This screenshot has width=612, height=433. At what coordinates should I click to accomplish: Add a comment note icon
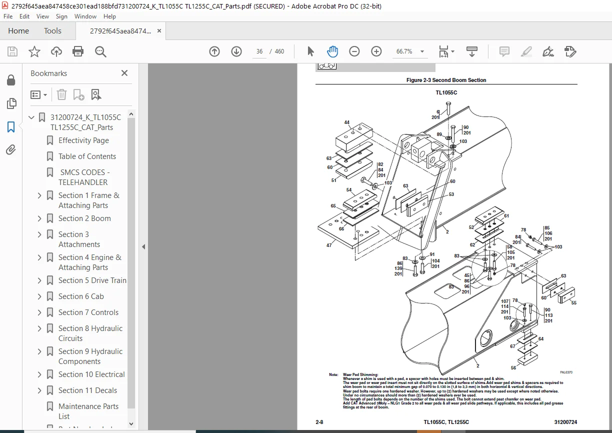(504, 51)
